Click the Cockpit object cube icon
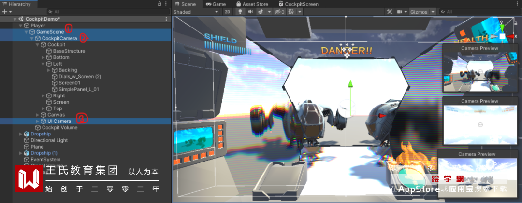This screenshot has width=522, height=203. [43, 45]
